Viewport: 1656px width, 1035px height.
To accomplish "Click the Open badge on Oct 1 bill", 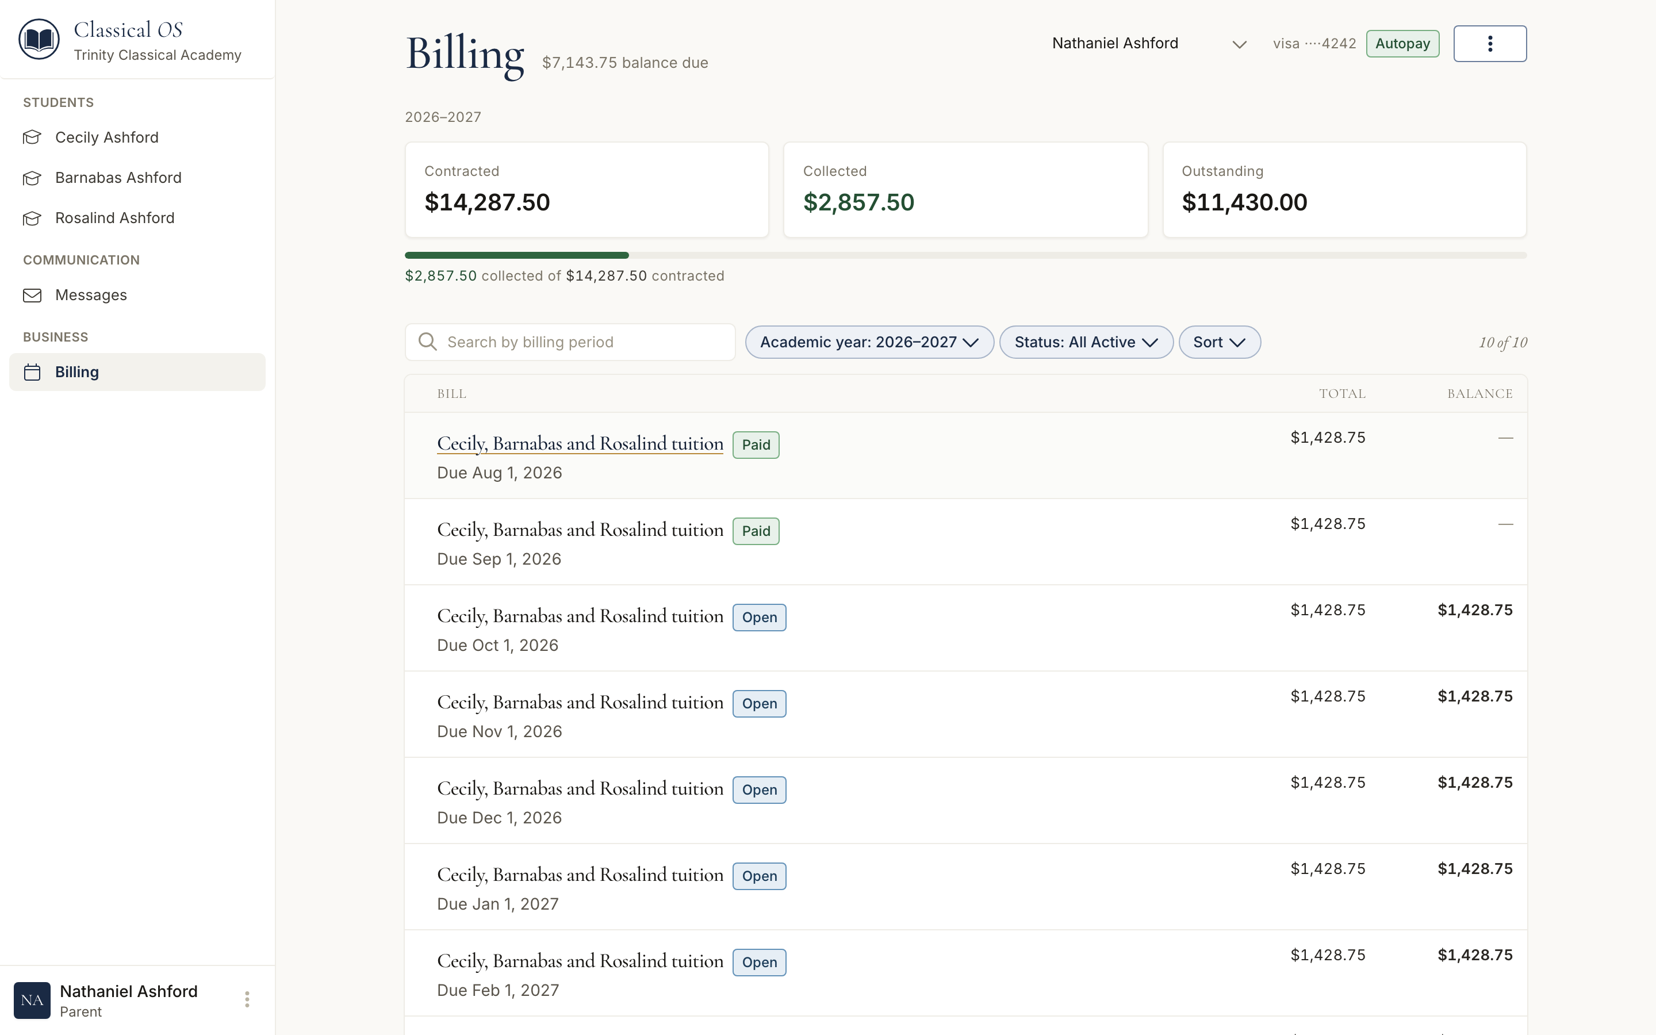I will (x=759, y=618).
